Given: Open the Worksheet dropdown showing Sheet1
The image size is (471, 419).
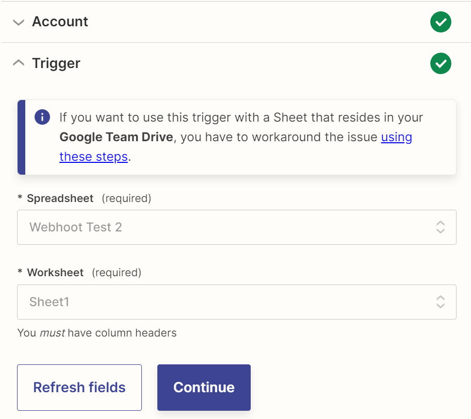Looking at the screenshot, I should coord(227,302).
